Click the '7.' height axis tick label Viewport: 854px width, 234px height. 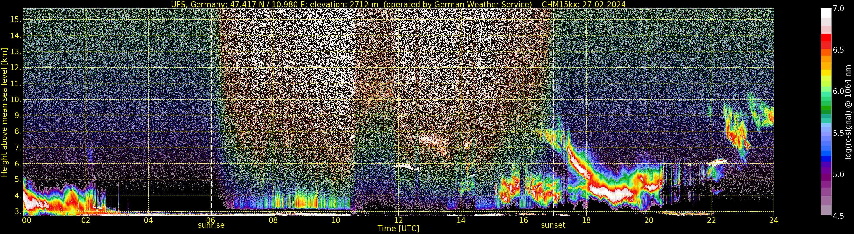tap(18, 148)
